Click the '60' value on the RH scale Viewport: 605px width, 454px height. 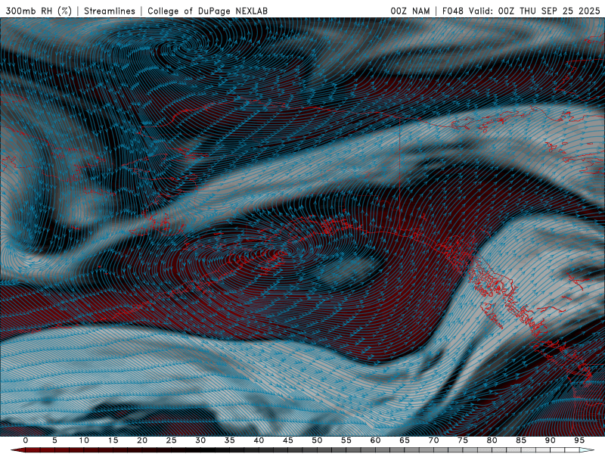pos(375,440)
